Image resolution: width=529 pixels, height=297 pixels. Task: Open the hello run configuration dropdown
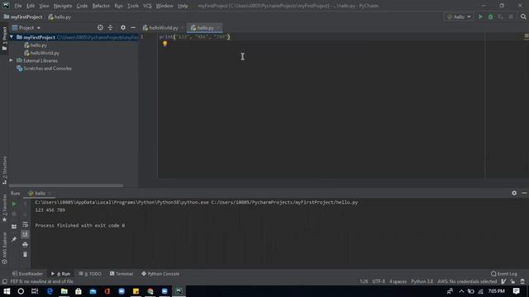pyautogui.click(x=459, y=16)
